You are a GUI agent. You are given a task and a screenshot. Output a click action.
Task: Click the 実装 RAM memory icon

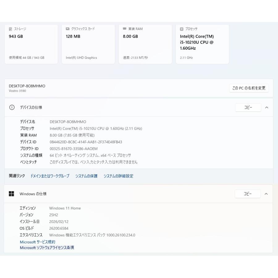point(124,29)
